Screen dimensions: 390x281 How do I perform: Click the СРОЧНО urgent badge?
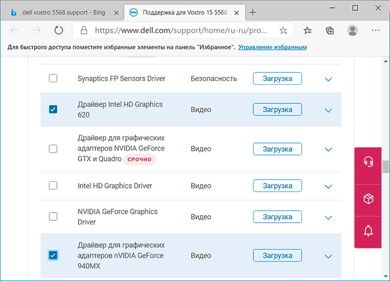(x=140, y=159)
